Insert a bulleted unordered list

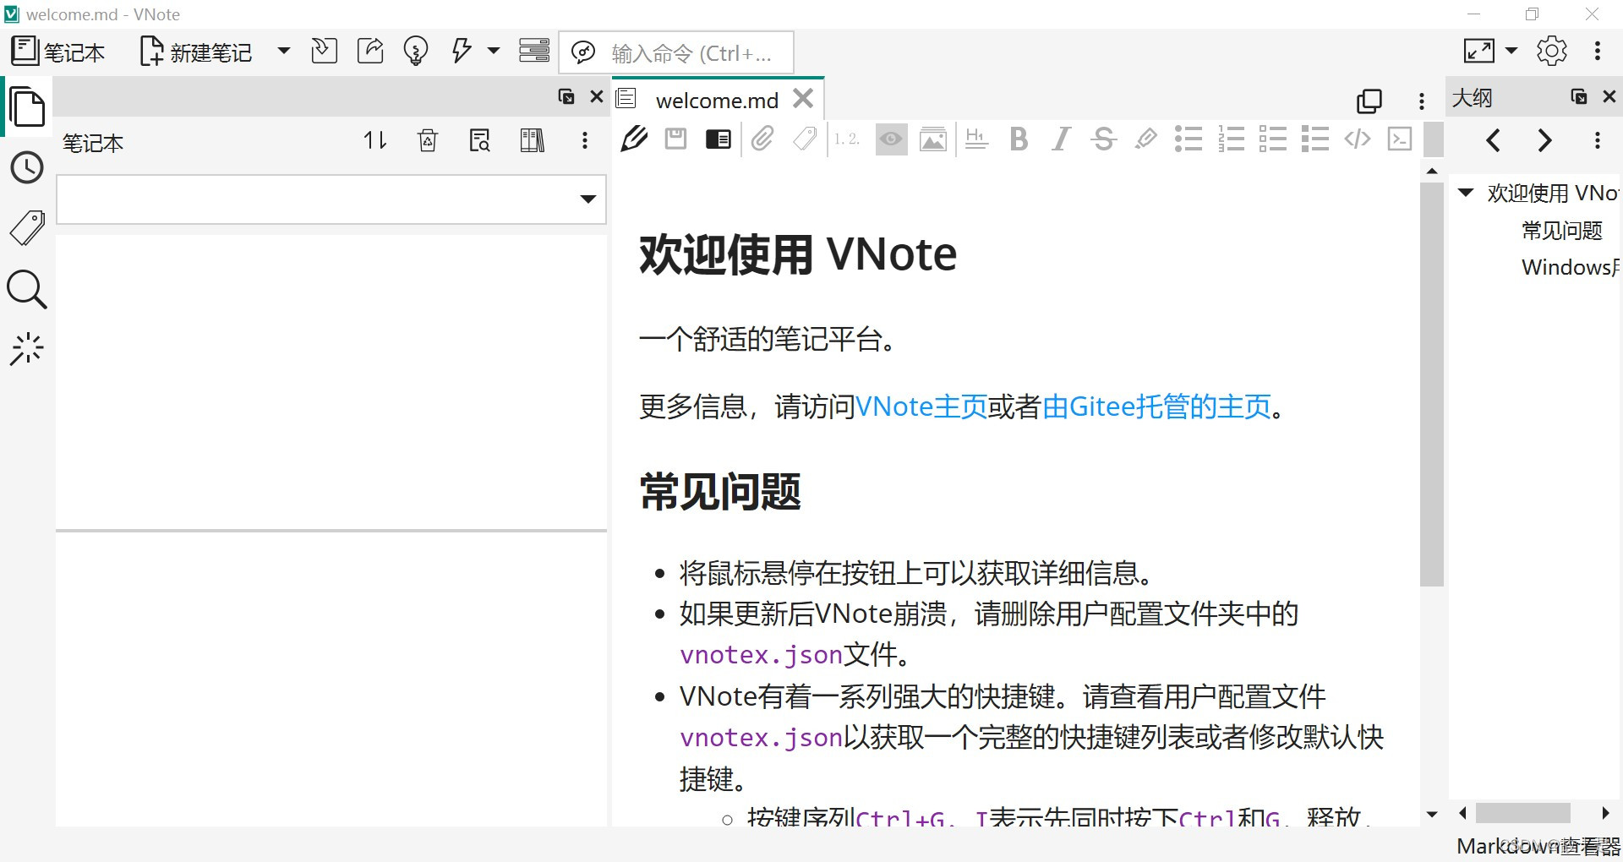click(x=1189, y=139)
